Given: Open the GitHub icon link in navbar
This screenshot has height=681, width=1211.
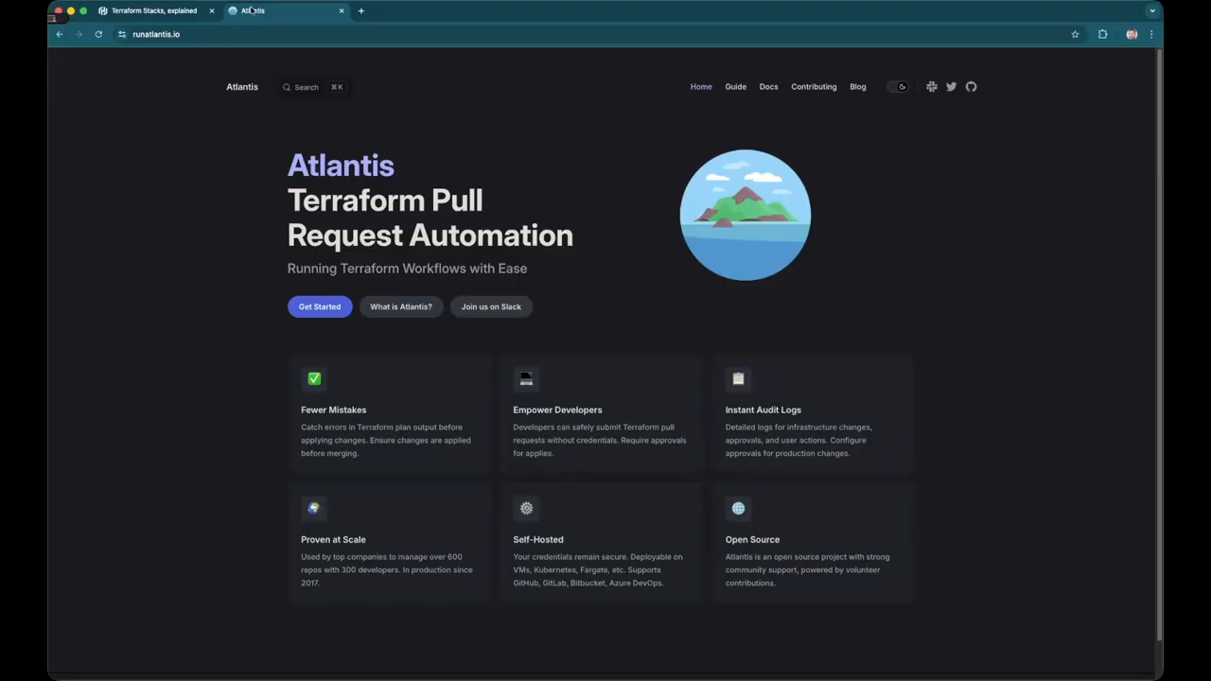Looking at the screenshot, I should (x=971, y=87).
